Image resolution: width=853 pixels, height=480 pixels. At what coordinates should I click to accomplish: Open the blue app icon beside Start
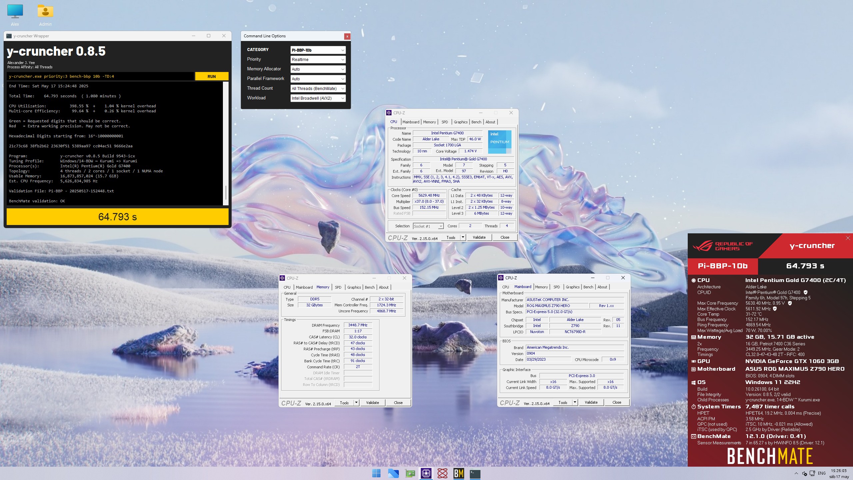[393, 473]
